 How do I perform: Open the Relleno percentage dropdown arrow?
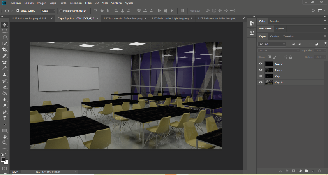pos(325,57)
